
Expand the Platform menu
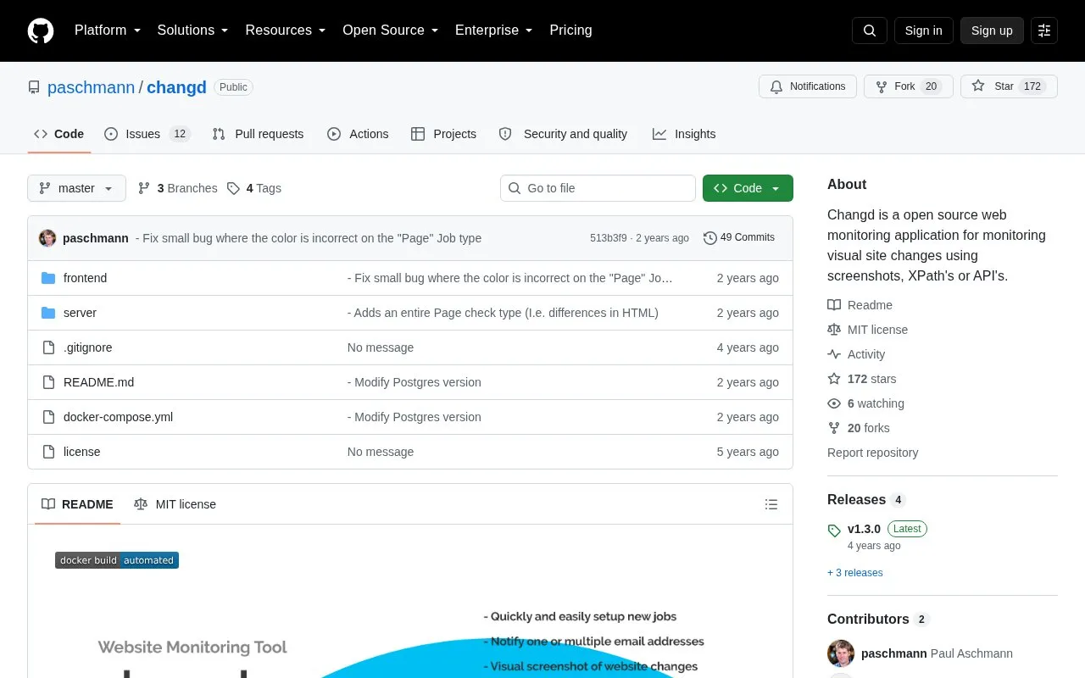tap(108, 31)
